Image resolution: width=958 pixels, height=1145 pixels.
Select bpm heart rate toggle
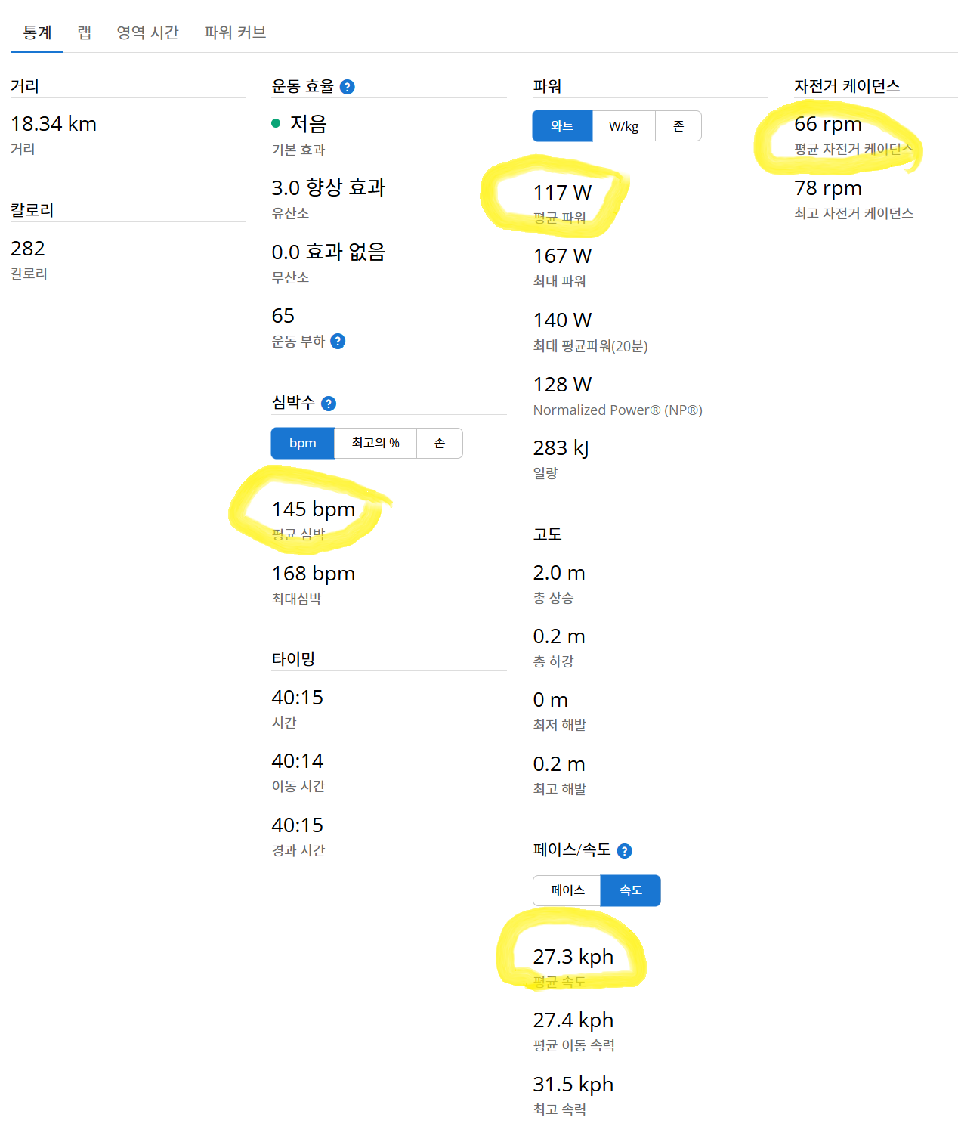tap(303, 444)
